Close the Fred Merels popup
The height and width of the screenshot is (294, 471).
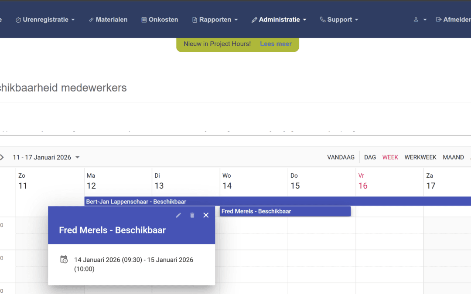(x=206, y=215)
